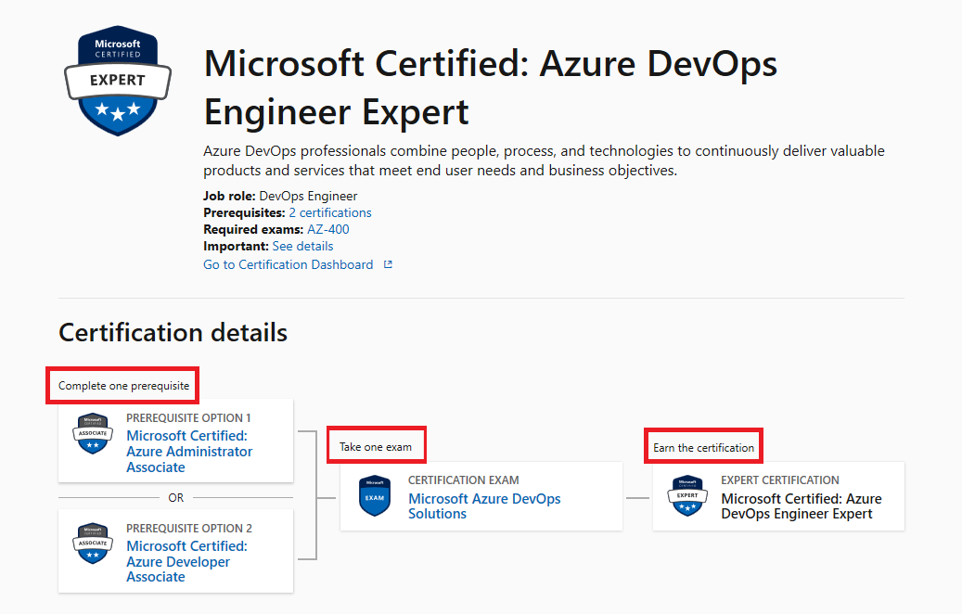Click the 'PREREQUISITE OPTION 2' caption

click(189, 528)
